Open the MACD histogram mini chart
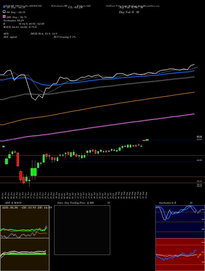Screen dimensions: 205x271 coord(25,255)
